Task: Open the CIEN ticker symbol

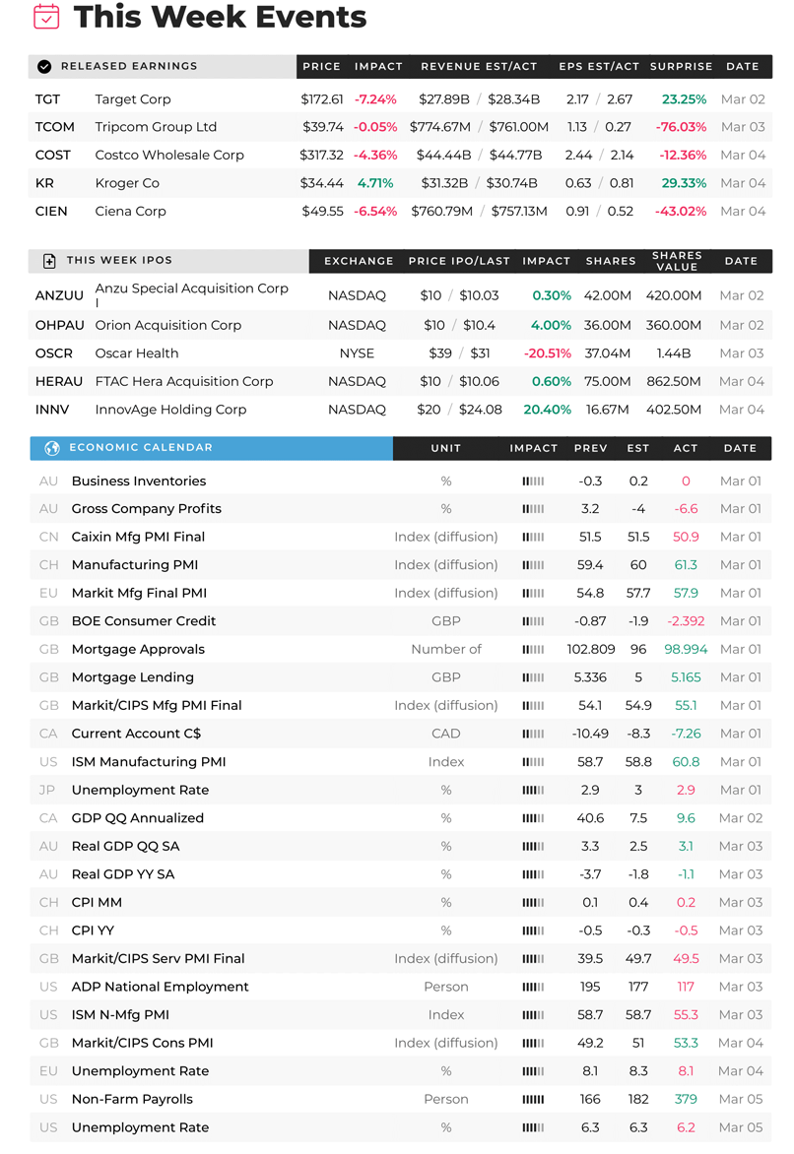Action: click(x=51, y=212)
